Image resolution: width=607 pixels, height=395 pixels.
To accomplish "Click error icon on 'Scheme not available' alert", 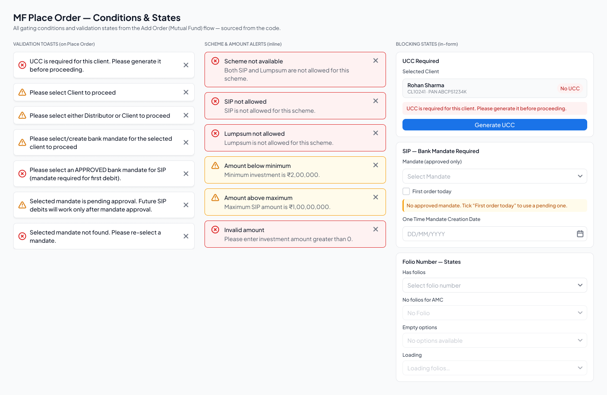I will click(x=215, y=61).
